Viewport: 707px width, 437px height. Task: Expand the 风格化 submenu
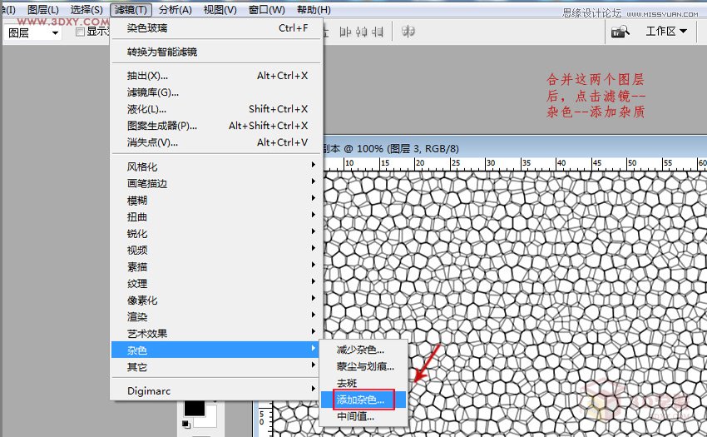(217, 167)
